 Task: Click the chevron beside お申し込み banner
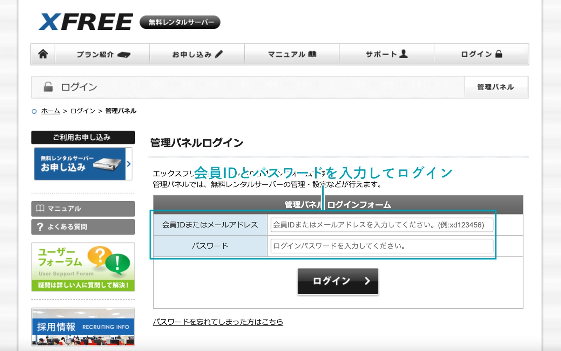click(129, 164)
